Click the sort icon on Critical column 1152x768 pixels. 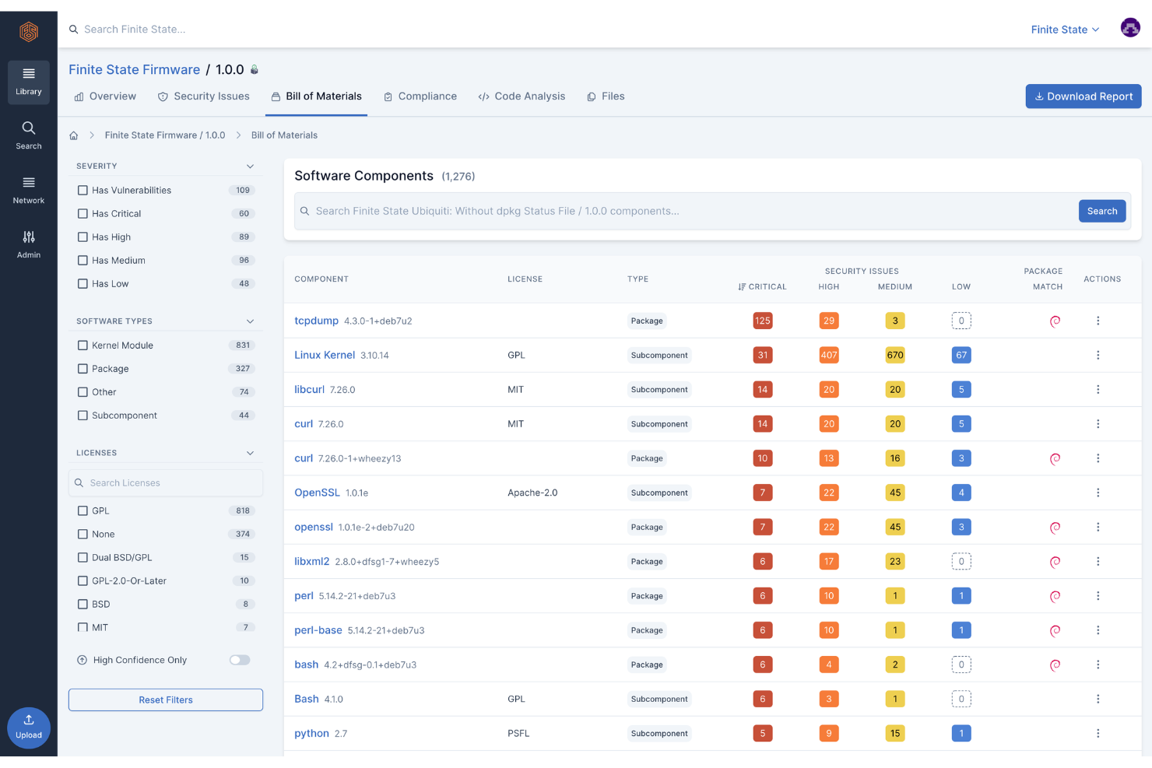[742, 287]
